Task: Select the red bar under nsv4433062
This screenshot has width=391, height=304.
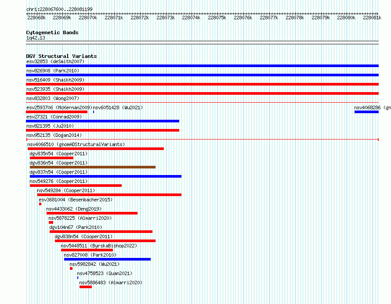Action: point(92,213)
